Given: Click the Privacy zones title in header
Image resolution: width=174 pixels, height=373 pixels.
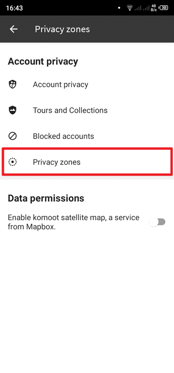Looking at the screenshot, I should click(62, 29).
